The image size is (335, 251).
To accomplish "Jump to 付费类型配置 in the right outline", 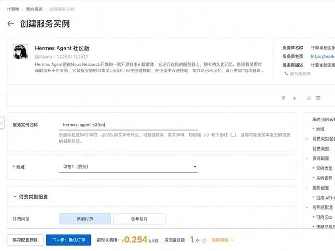I will click(323, 139).
